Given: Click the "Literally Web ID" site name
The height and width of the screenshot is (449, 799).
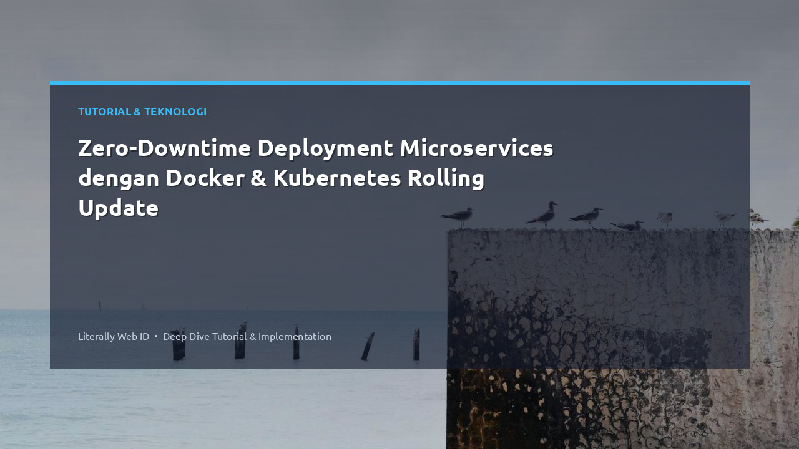Looking at the screenshot, I should 114,336.
